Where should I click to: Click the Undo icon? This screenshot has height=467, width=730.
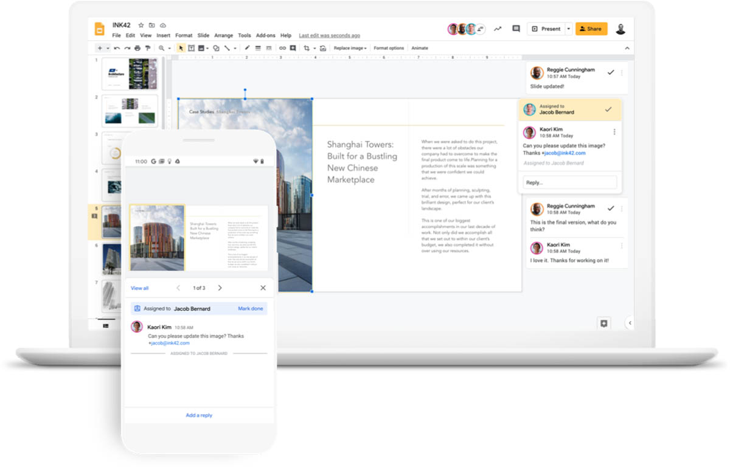[116, 47]
